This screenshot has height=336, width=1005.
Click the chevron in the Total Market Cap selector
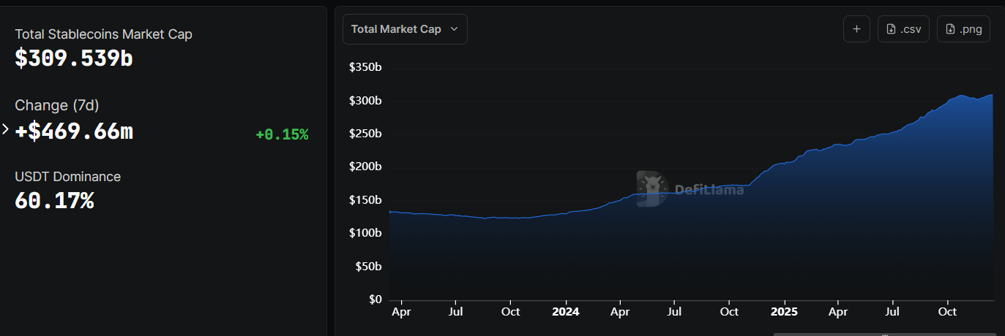tap(454, 29)
